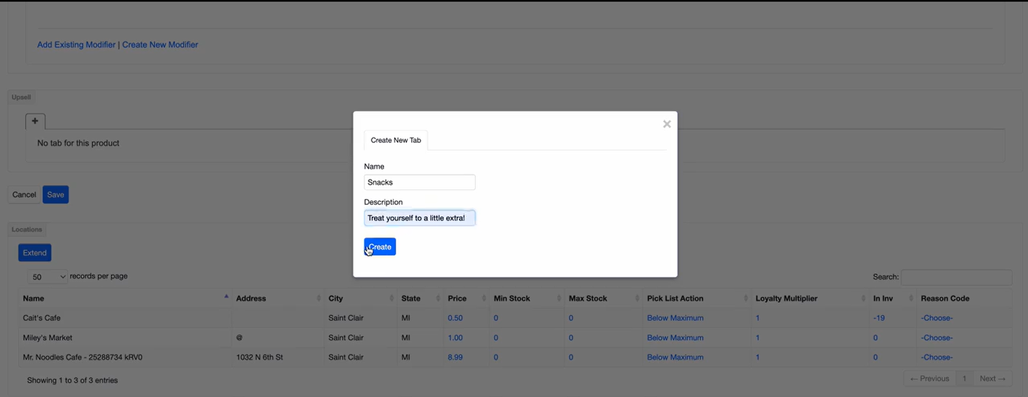Change Miley's Market Below Maximum action
This screenshot has width=1028, height=397.
pyautogui.click(x=675, y=338)
